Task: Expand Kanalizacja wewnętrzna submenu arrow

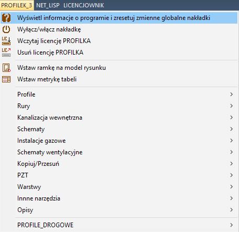Action: click(x=232, y=118)
